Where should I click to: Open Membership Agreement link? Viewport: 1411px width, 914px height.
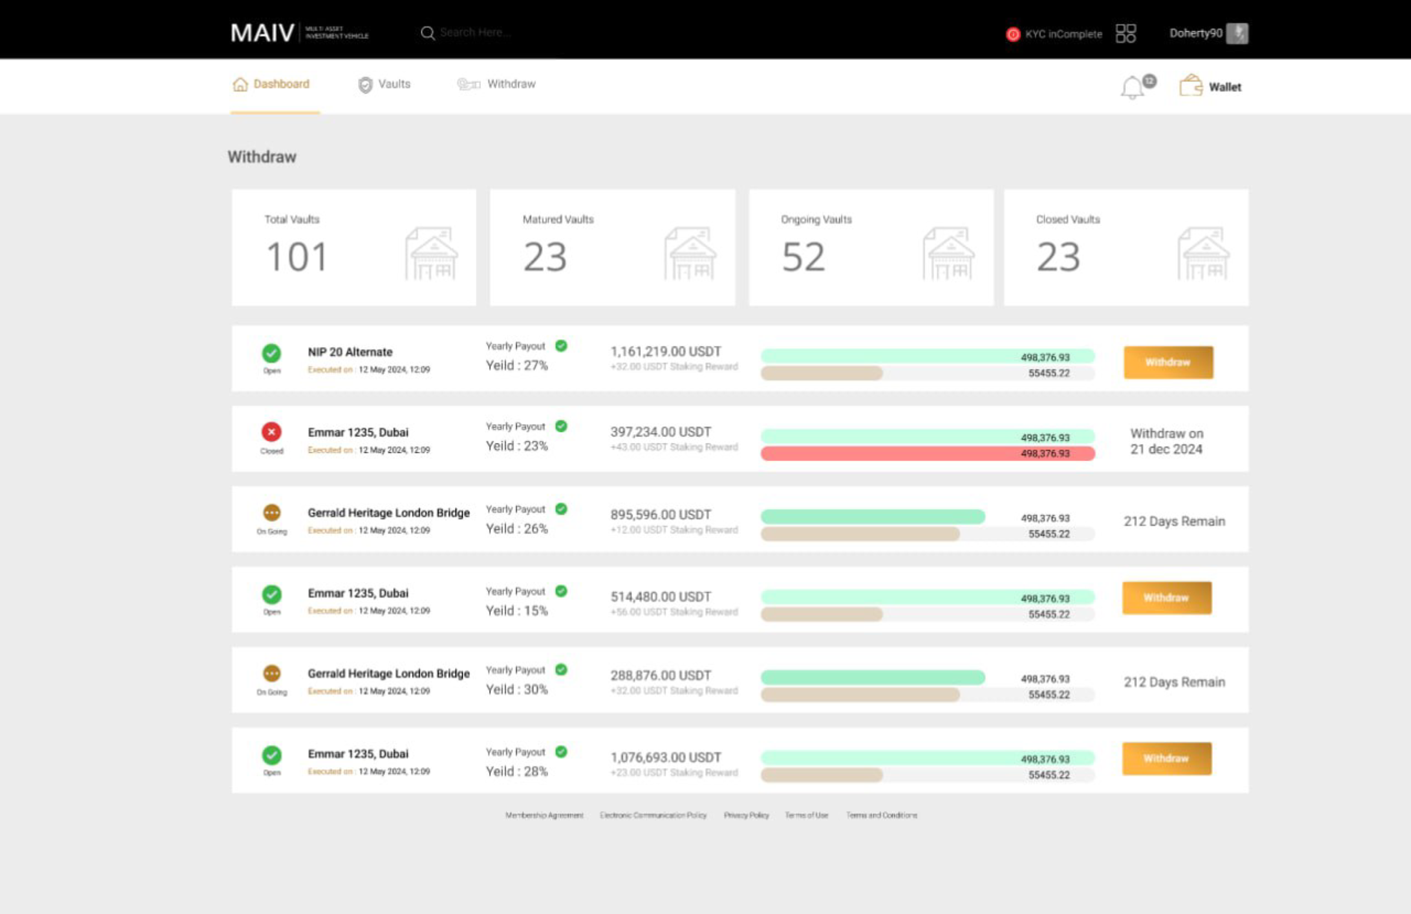tap(544, 816)
